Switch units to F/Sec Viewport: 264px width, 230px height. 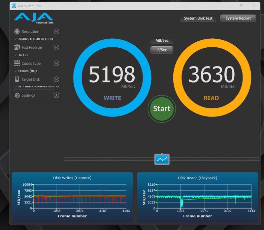pos(162,50)
